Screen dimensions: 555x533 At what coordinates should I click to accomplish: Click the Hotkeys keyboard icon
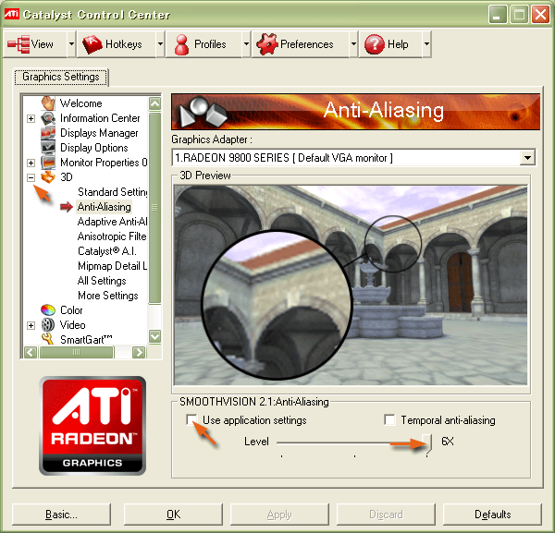click(92, 44)
